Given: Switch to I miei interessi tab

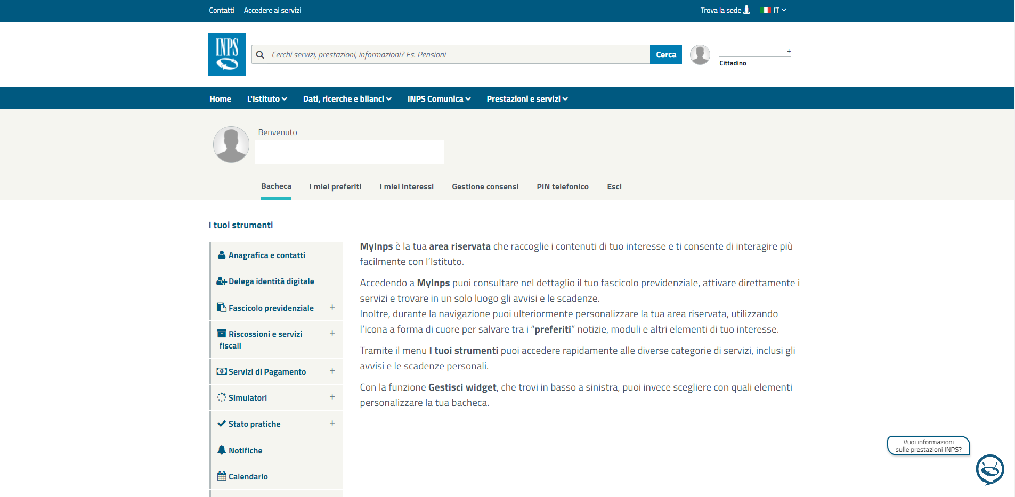Looking at the screenshot, I should (407, 187).
